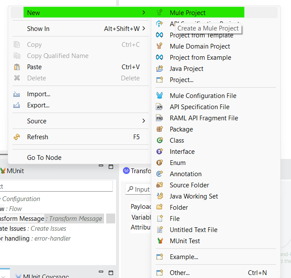Click the Refresh icon in context menu
The image size is (291, 278).
pyautogui.click(x=17, y=137)
